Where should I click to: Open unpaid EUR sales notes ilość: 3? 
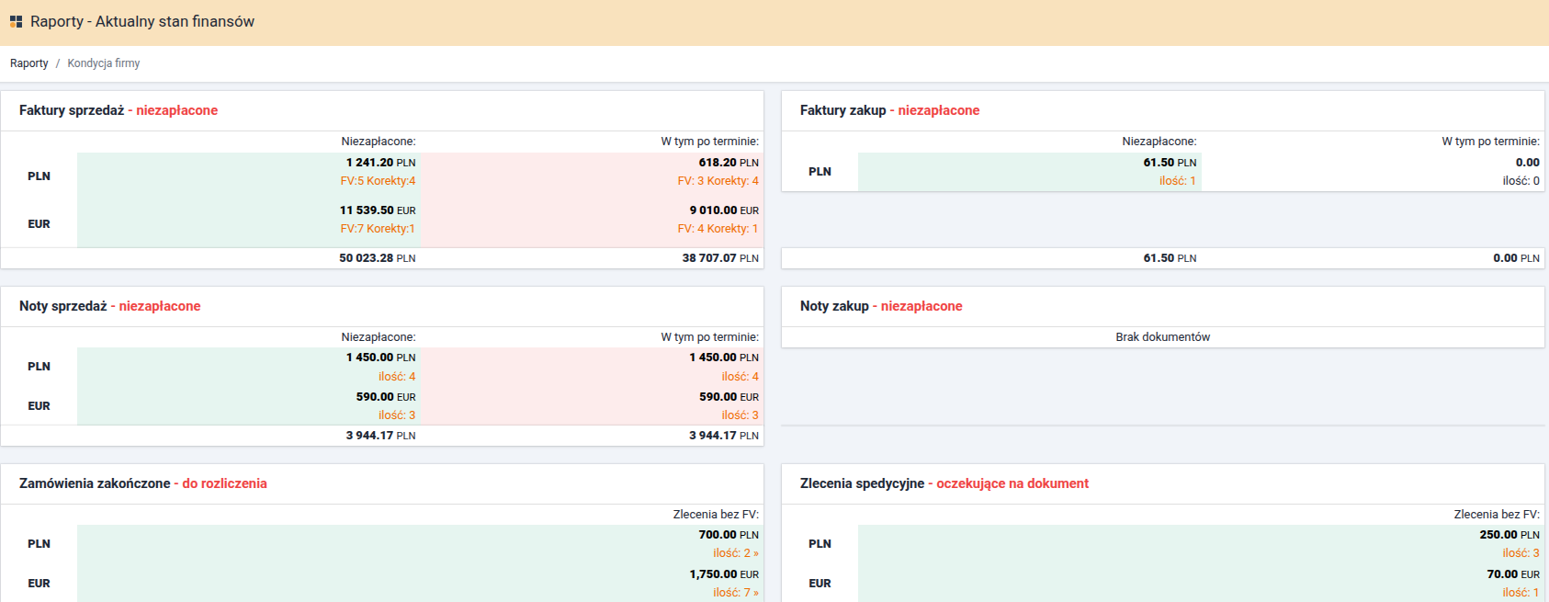pyautogui.click(x=397, y=415)
